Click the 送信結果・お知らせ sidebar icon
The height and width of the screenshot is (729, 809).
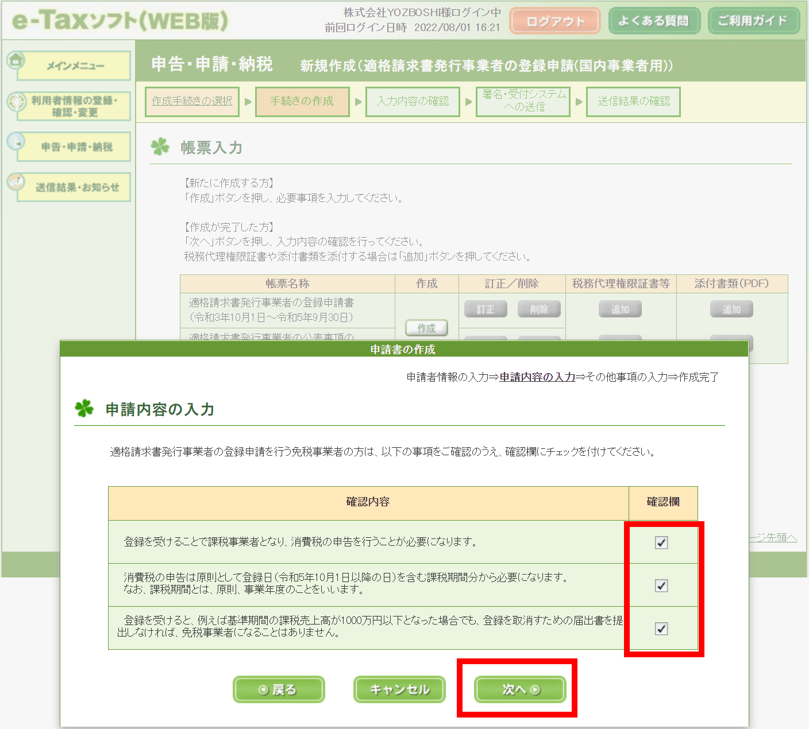click(x=16, y=182)
